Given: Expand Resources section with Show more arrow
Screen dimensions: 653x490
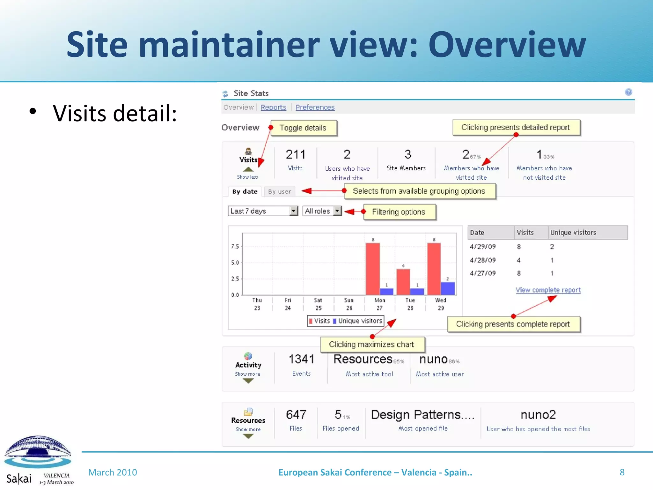Looking at the screenshot, I should point(248,436).
